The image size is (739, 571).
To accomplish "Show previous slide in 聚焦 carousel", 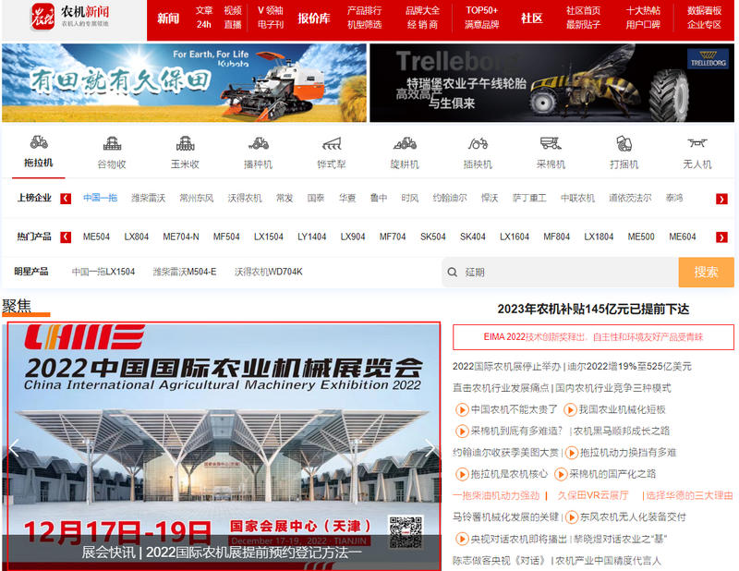I will tap(14, 448).
